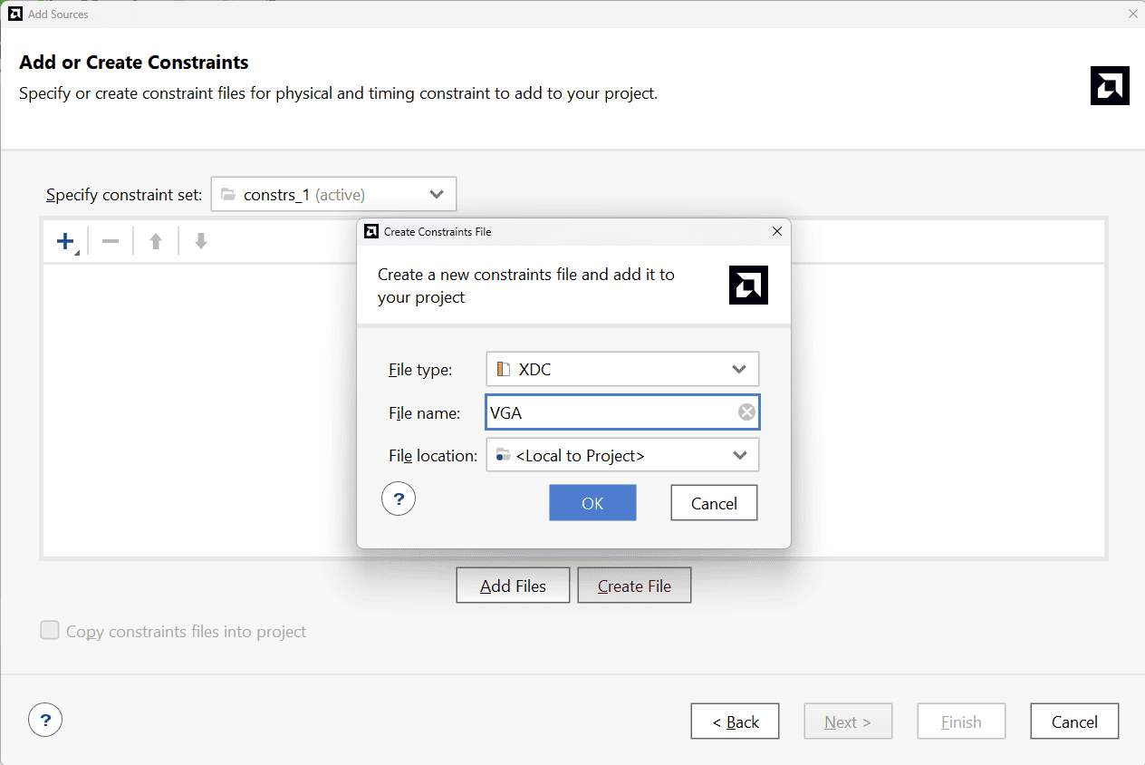Click the move up arrow icon
1145x765 pixels.
[156, 241]
